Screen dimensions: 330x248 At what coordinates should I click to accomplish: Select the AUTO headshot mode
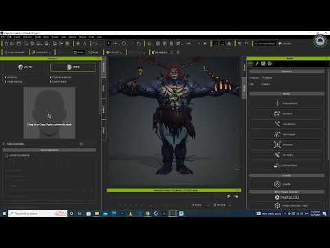[25, 67]
